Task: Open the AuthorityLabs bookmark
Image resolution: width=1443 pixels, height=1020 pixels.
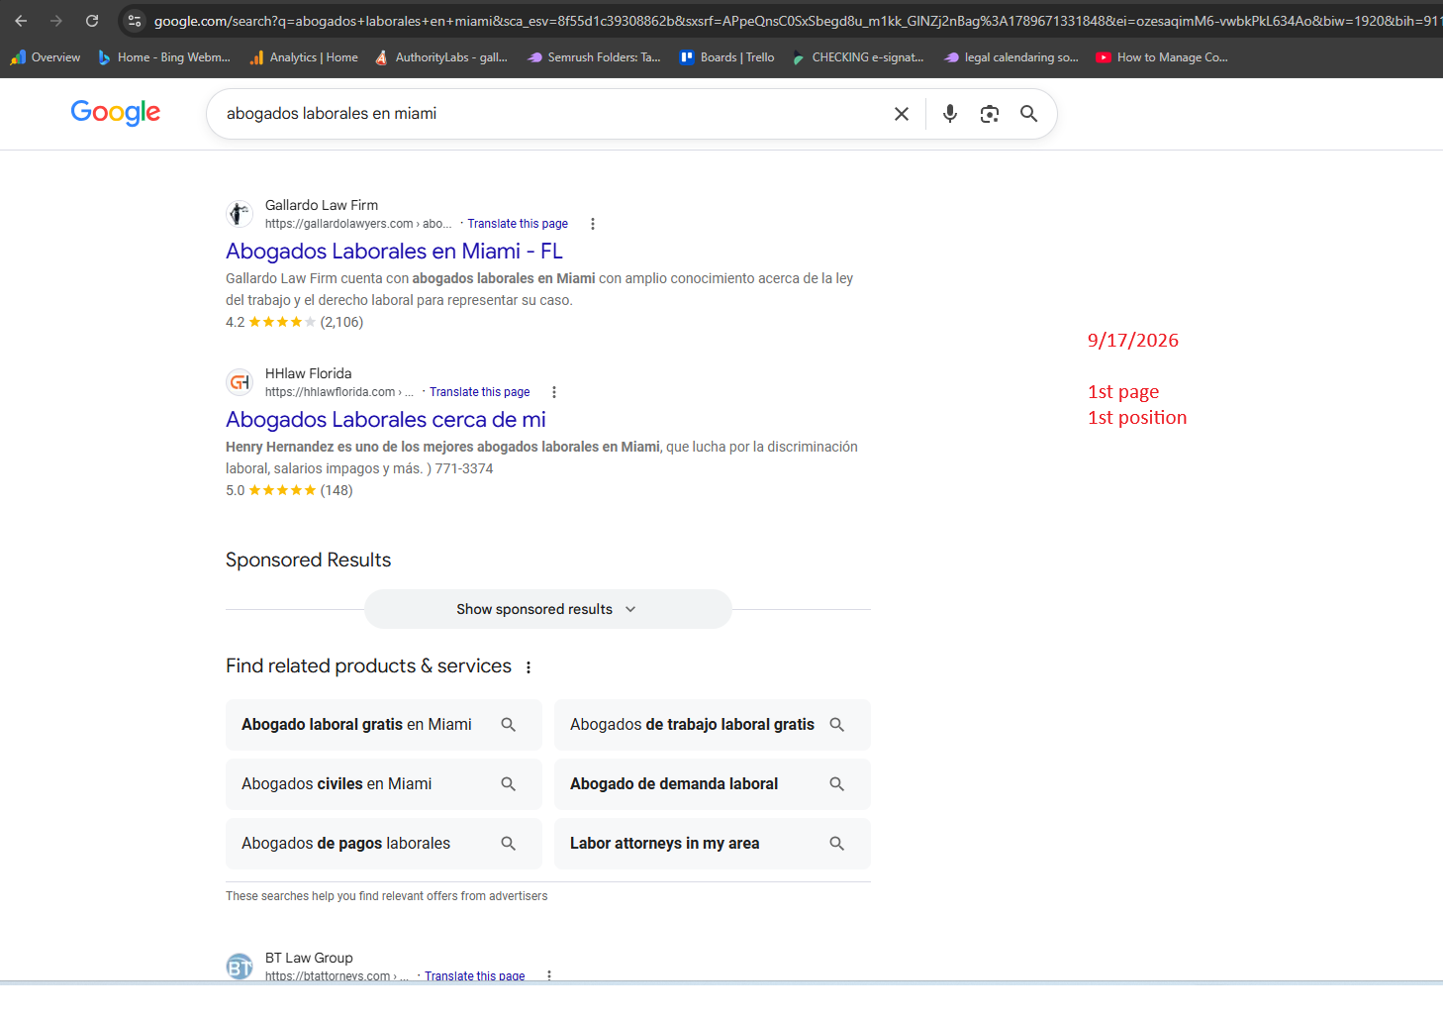Action: [x=441, y=57]
